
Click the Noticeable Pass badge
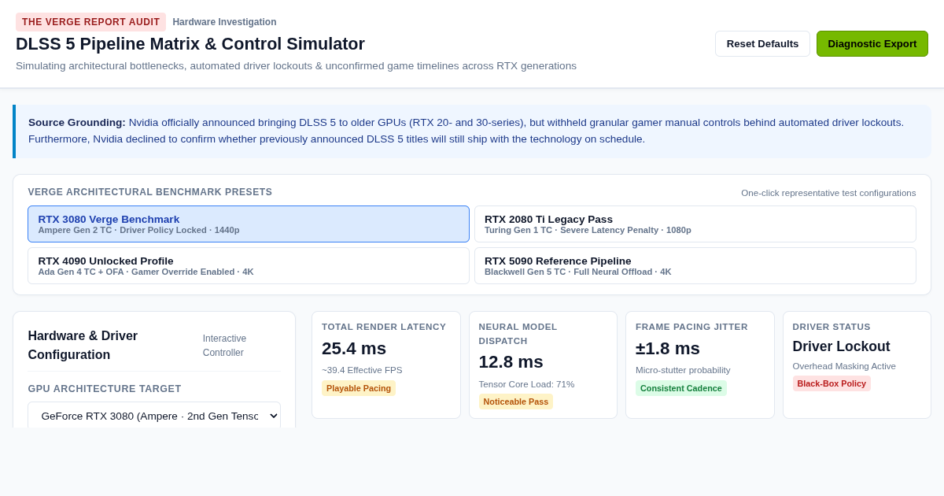[x=516, y=402]
